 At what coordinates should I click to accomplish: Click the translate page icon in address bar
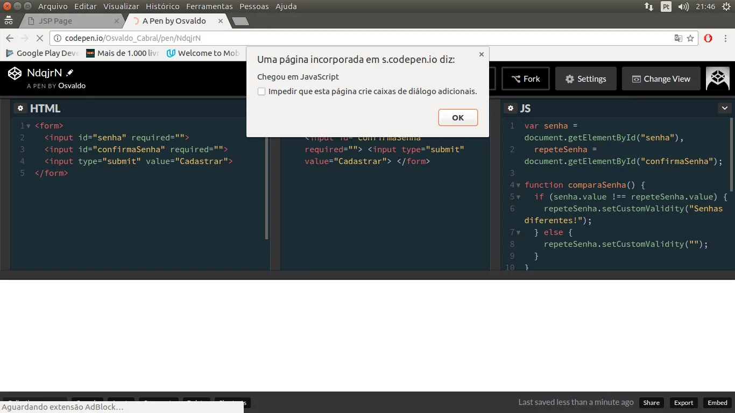679,38
